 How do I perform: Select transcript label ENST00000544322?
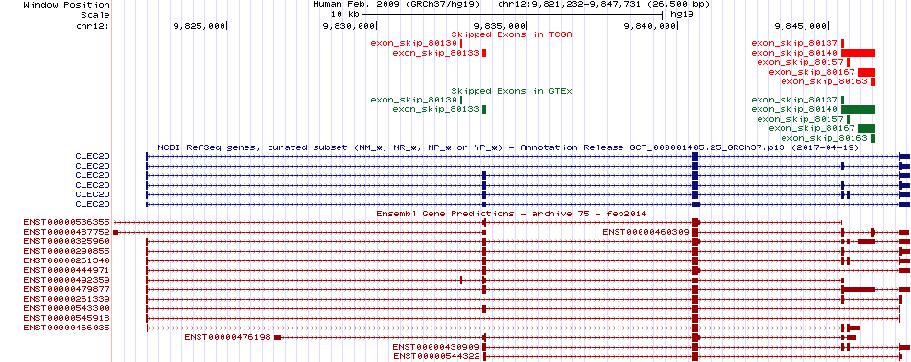pyautogui.click(x=436, y=356)
